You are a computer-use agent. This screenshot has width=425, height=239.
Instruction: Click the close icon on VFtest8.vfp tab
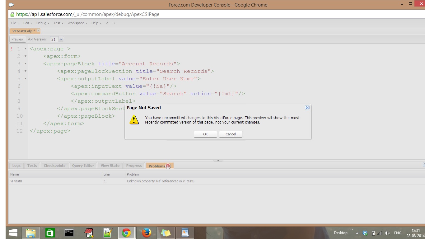[x=39, y=31]
